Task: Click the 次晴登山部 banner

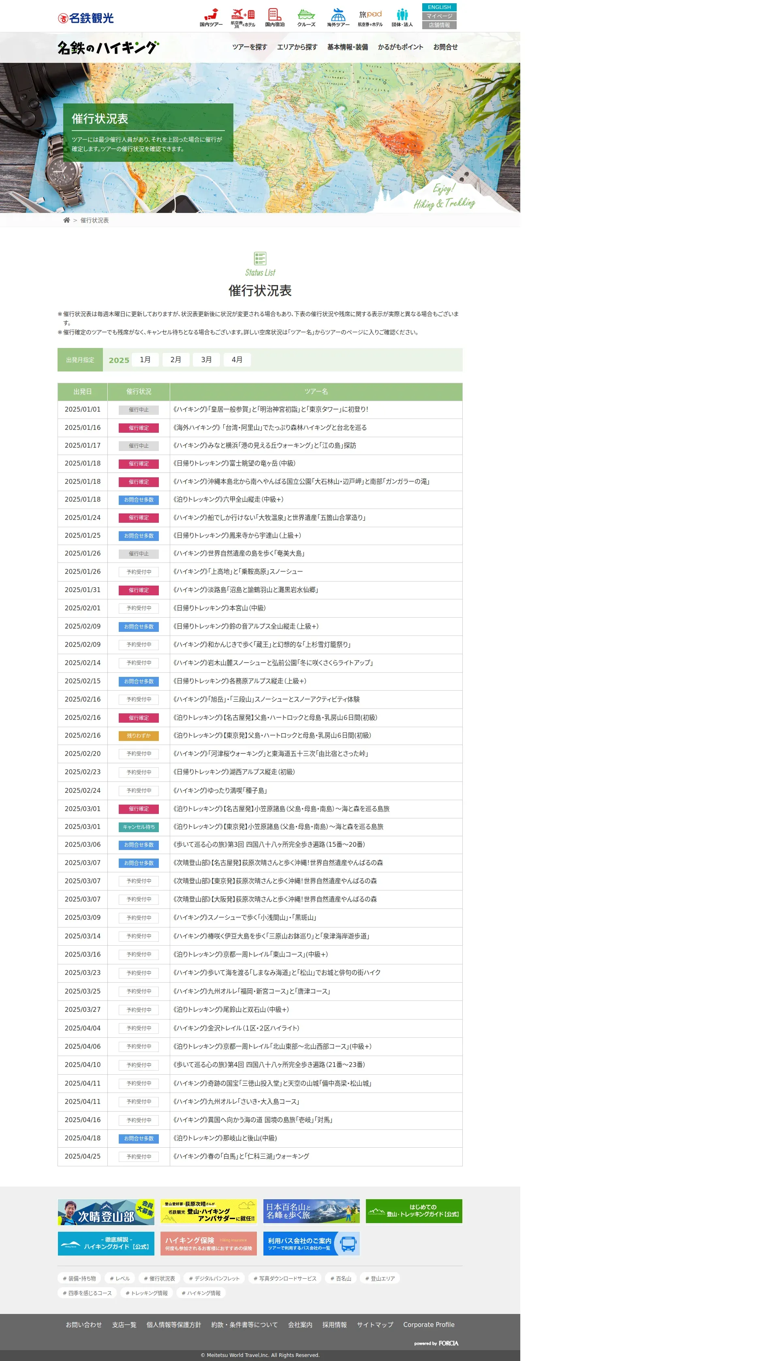Action: tap(106, 1212)
